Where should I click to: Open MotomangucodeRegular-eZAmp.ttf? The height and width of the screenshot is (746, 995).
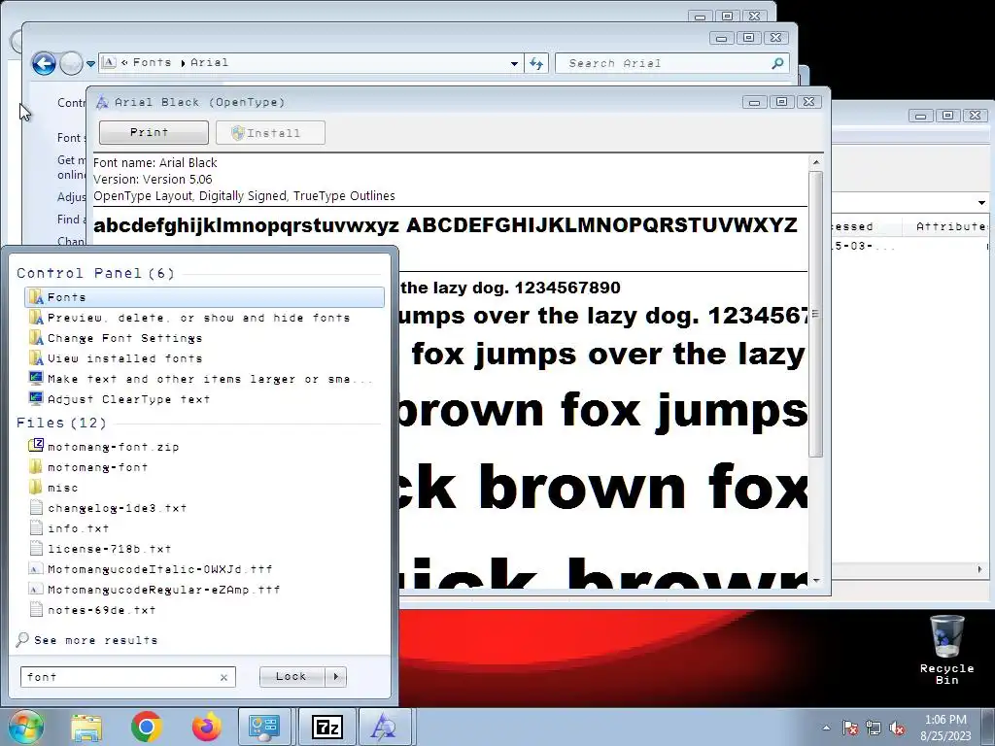pos(204,590)
